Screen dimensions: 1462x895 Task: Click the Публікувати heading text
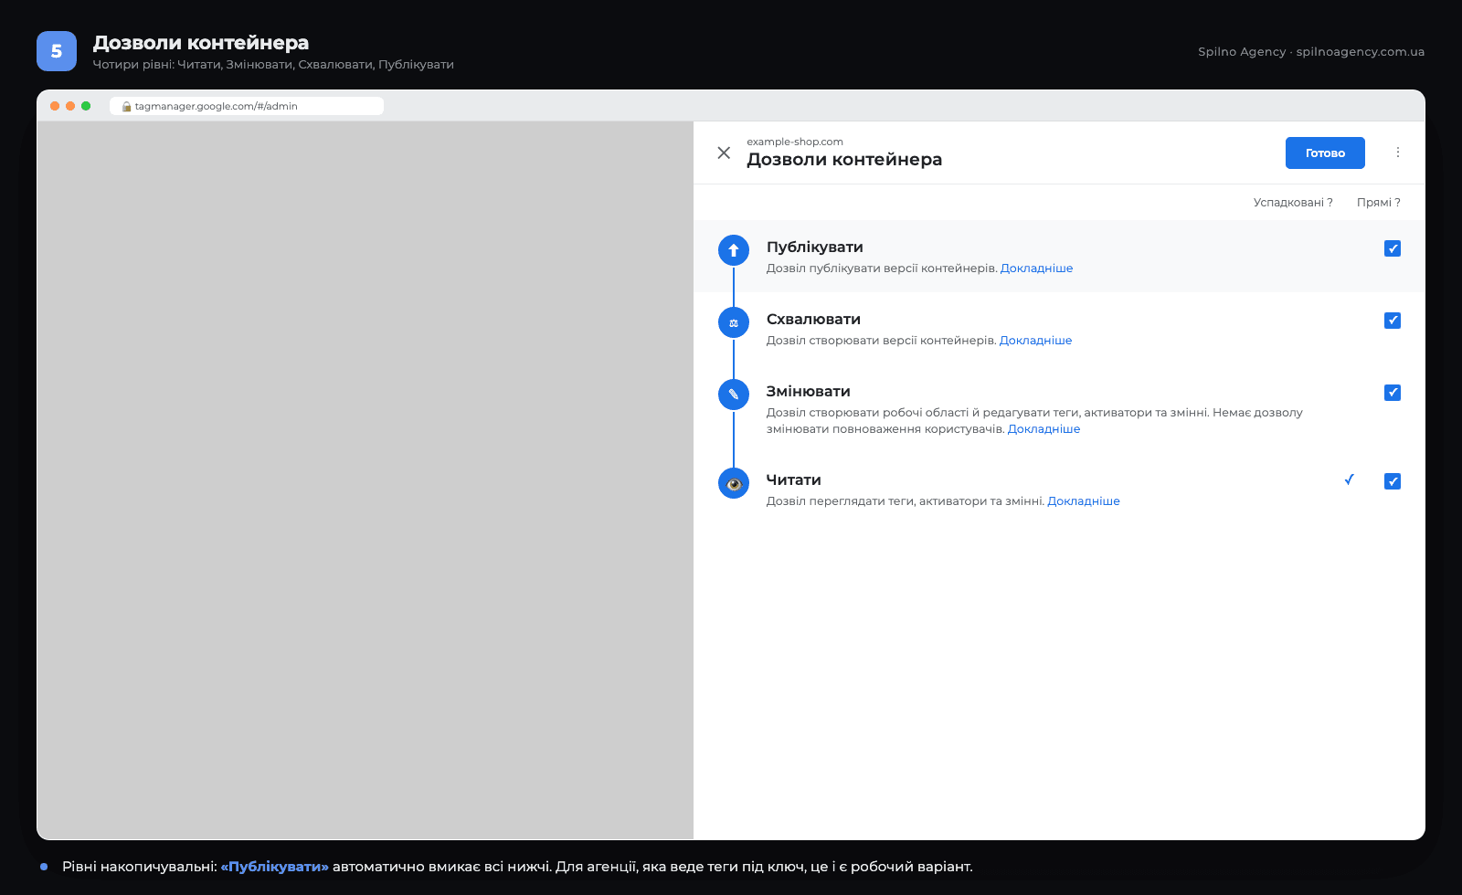click(x=814, y=247)
